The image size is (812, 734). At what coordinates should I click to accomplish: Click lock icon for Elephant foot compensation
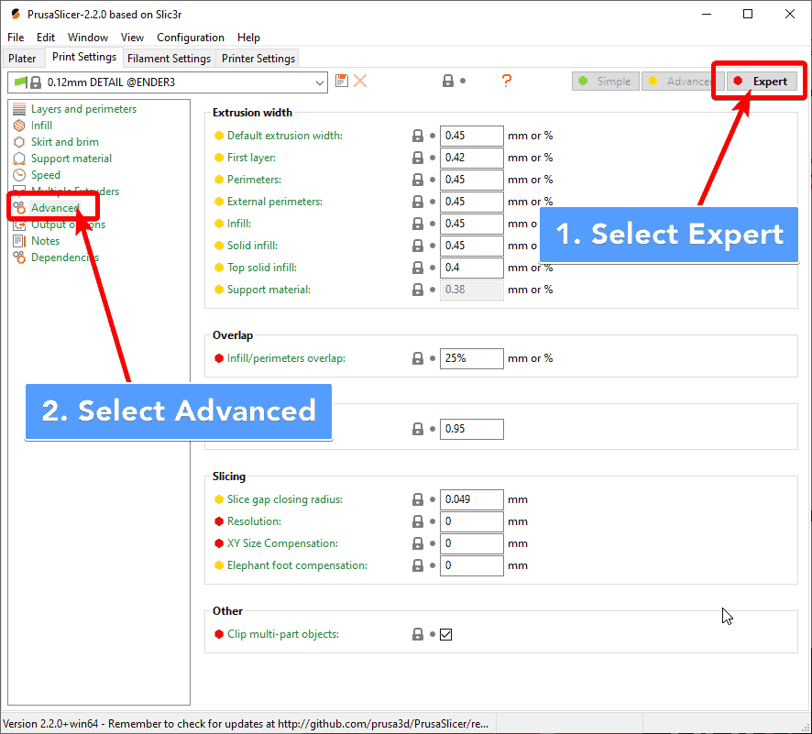tap(417, 565)
